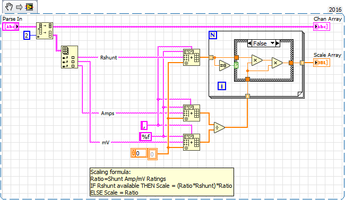
Task: Click the gray run arrow icon
Action: pos(19,7)
